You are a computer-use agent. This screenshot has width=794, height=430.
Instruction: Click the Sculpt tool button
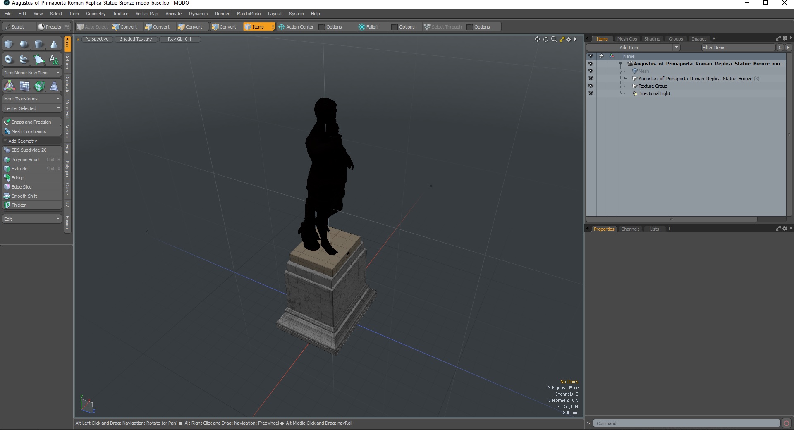pos(19,27)
